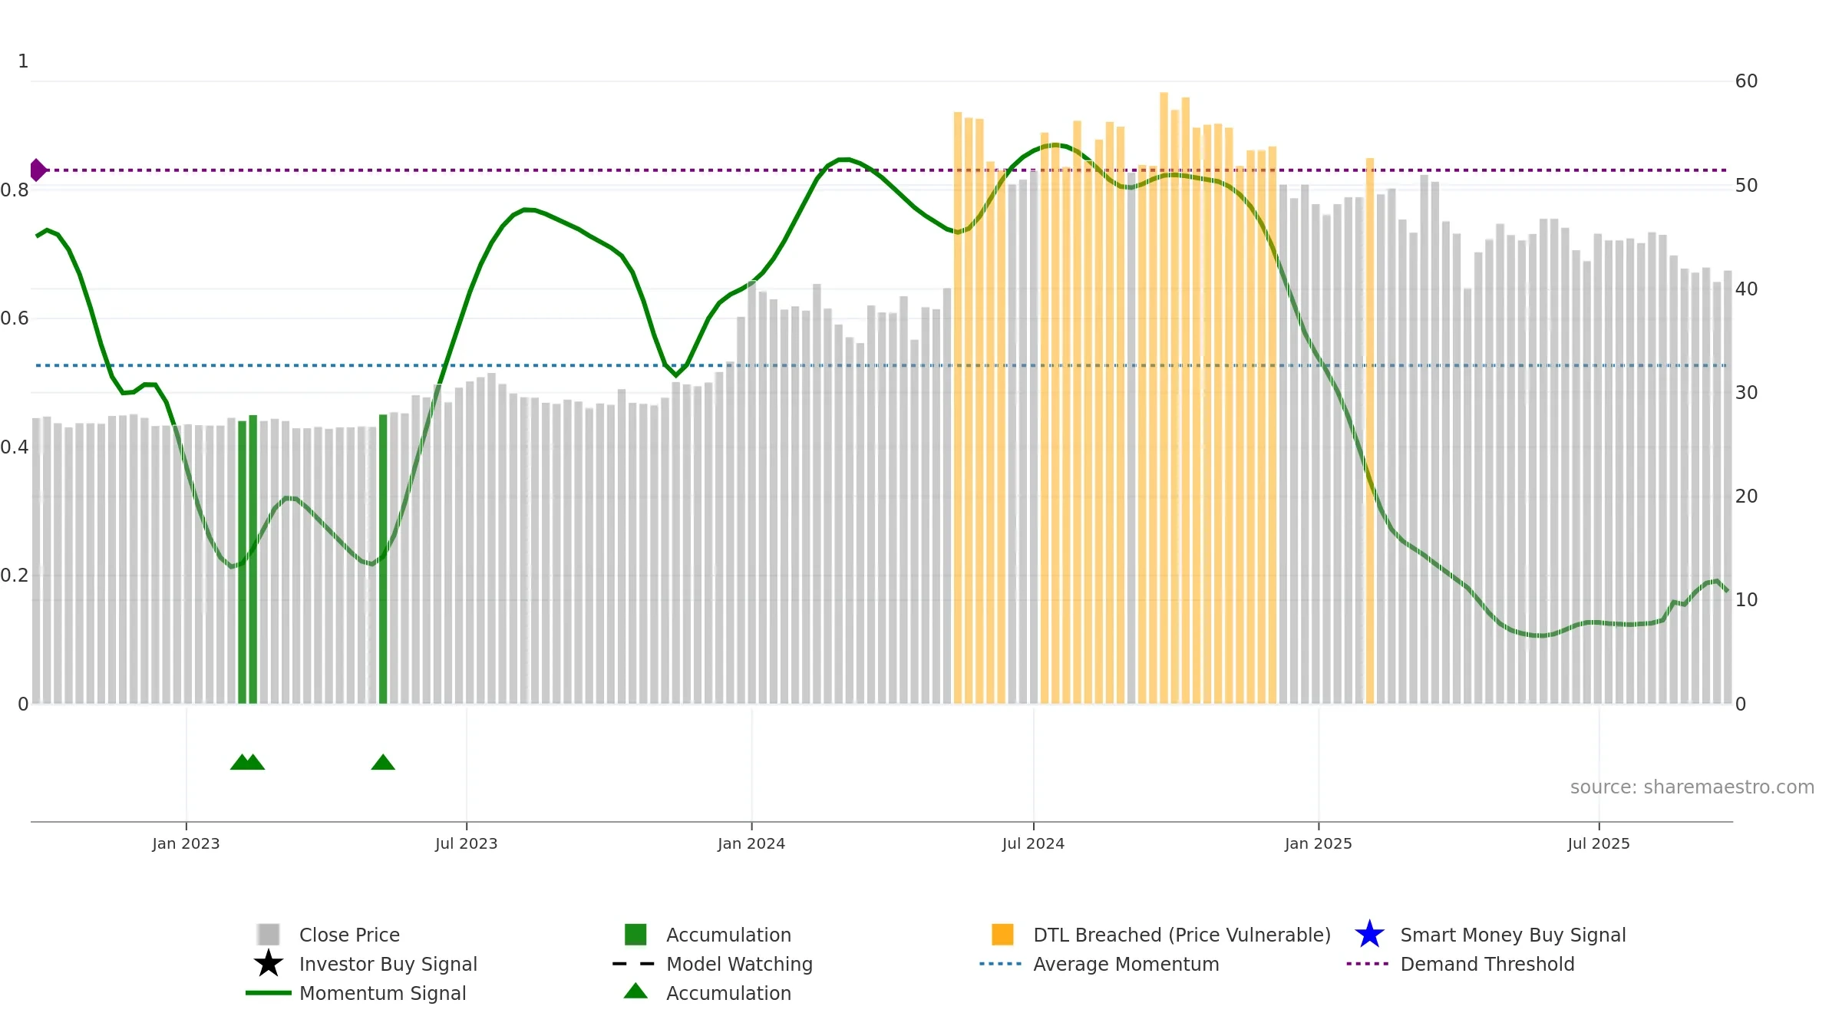Image resolution: width=1842 pixels, height=1036 pixels.
Task: Click the green Momentum Signal legend line
Action: click(269, 993)
